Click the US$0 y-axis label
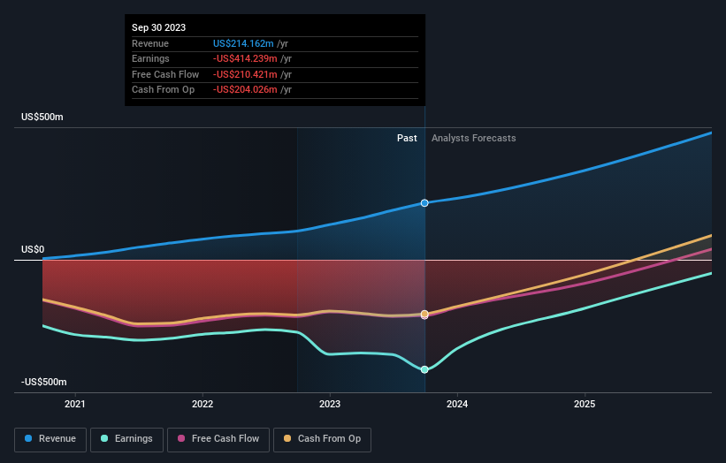Screen dimensions: 726x463 tap(33, 250)
